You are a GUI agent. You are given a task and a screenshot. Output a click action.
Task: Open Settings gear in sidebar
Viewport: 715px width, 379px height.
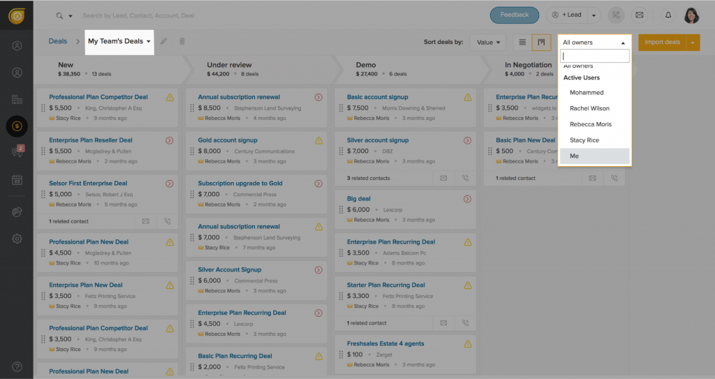[x=17, y=239]
